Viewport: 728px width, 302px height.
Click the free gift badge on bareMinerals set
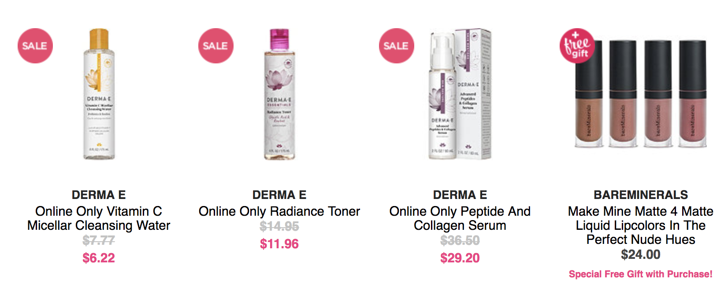pyautogui.click(x=577, y=46)
